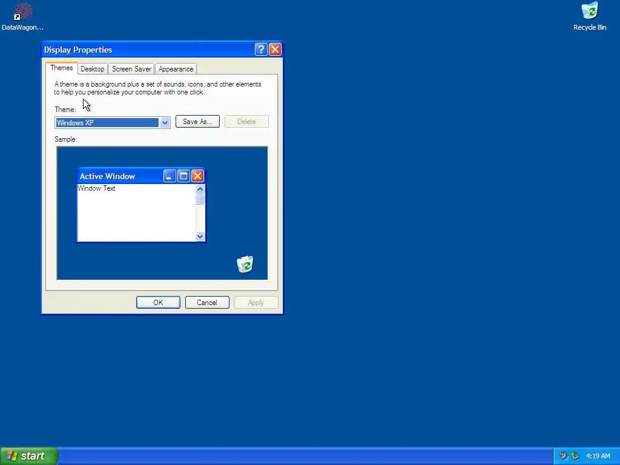Click the Save As... button
This screenshot has height=465, width=620.
(x=197, y=121)
